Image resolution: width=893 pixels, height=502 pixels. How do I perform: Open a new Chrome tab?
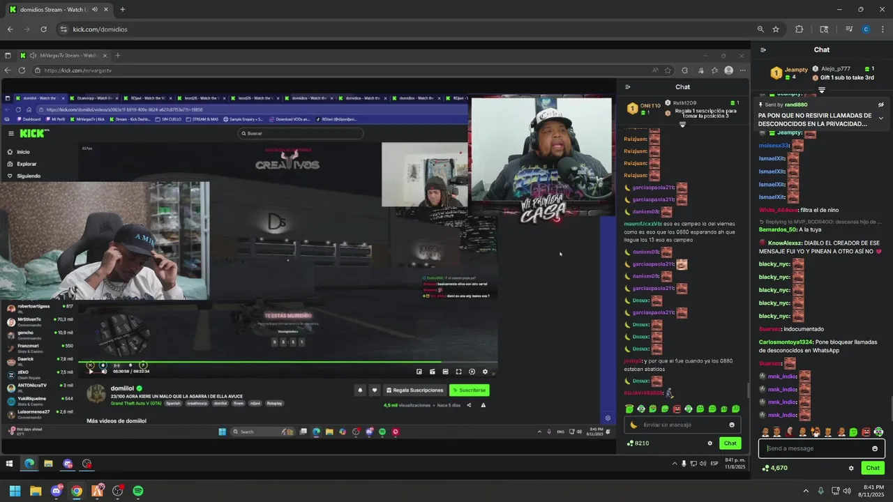pos(123,10)
